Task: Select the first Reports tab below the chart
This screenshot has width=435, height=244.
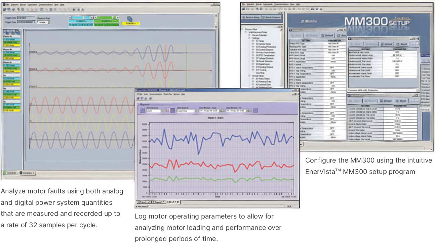Action: tap(144, 202)
